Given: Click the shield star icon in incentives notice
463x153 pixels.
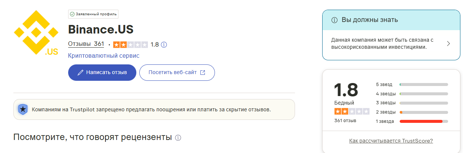Looking at the screenshot, I should [23, 109].
